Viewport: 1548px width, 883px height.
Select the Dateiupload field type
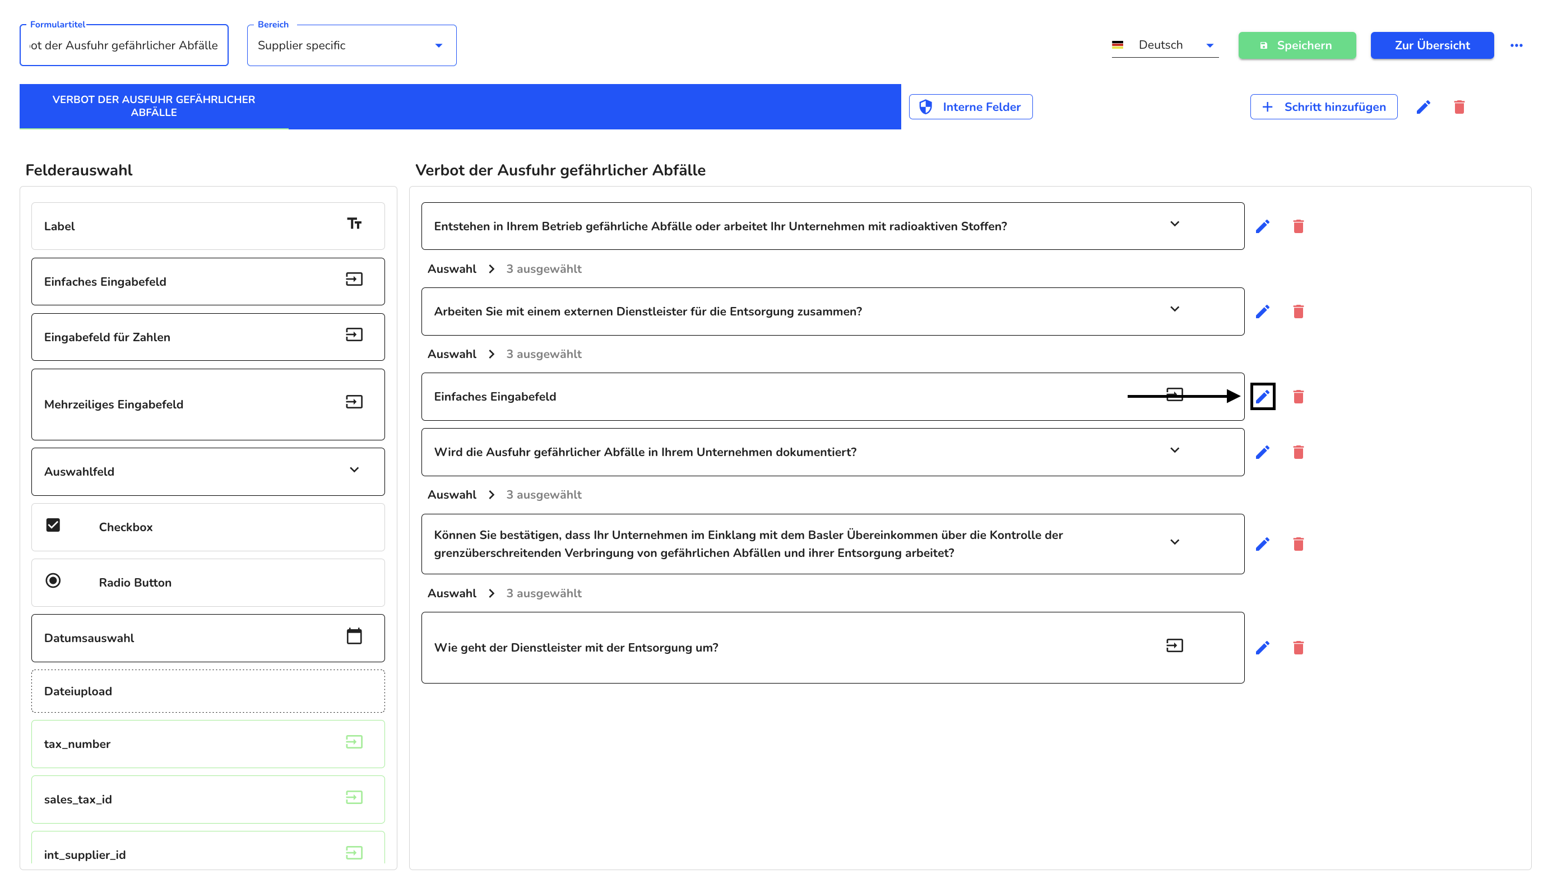(208, 691)
